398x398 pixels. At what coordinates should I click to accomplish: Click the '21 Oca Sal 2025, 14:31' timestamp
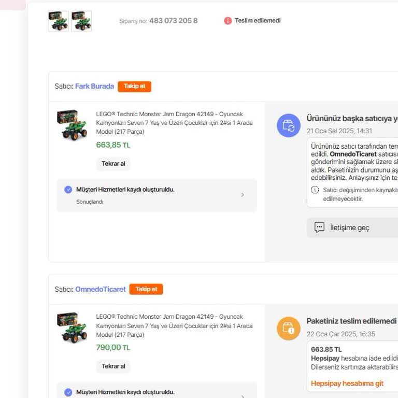pos(339,131)
